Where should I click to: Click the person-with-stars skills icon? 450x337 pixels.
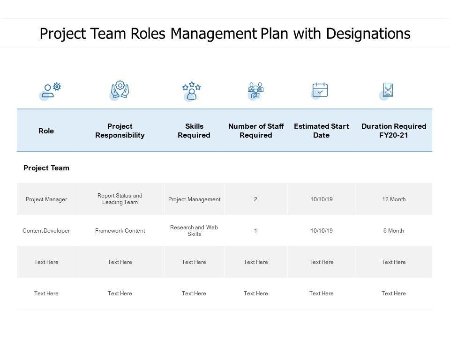point(191,91)
